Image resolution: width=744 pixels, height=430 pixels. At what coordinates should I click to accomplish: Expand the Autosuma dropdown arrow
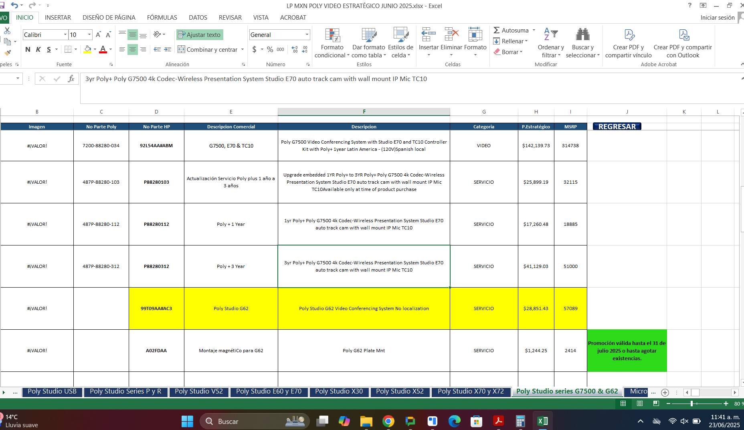point(534,30)
